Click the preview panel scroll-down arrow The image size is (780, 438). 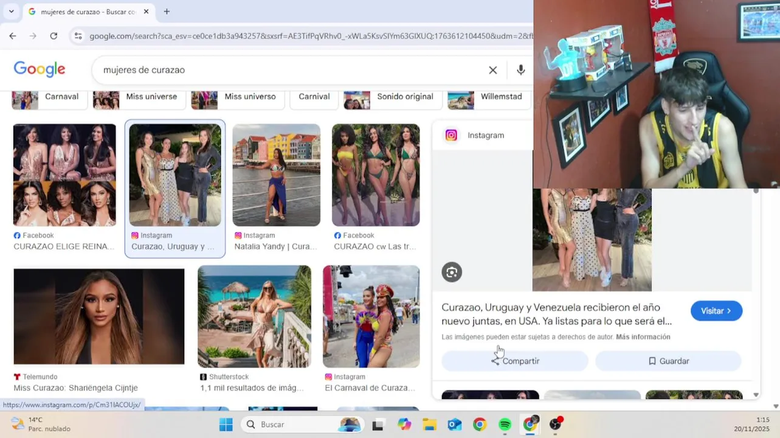point(756,395)
